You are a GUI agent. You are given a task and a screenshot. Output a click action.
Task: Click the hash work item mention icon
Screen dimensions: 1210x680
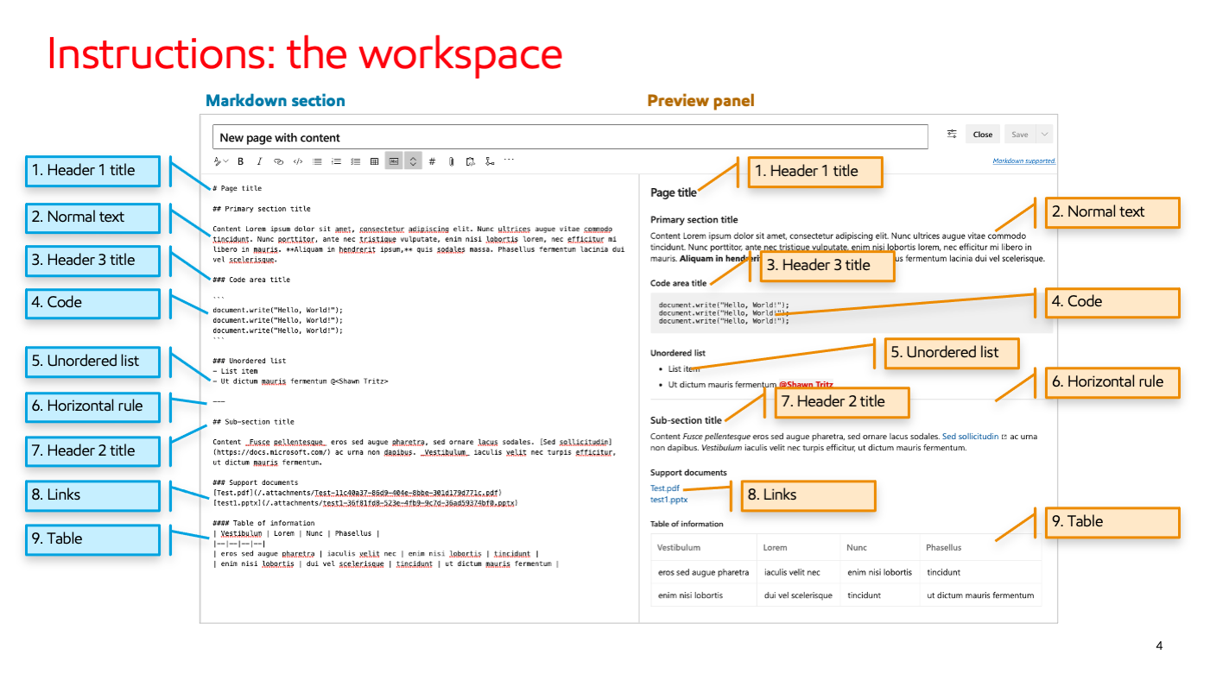[x=432, y=161]
